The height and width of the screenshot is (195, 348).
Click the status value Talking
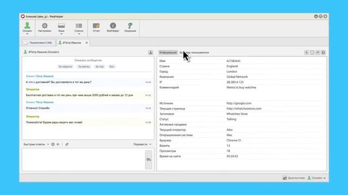tap(231, 119)
